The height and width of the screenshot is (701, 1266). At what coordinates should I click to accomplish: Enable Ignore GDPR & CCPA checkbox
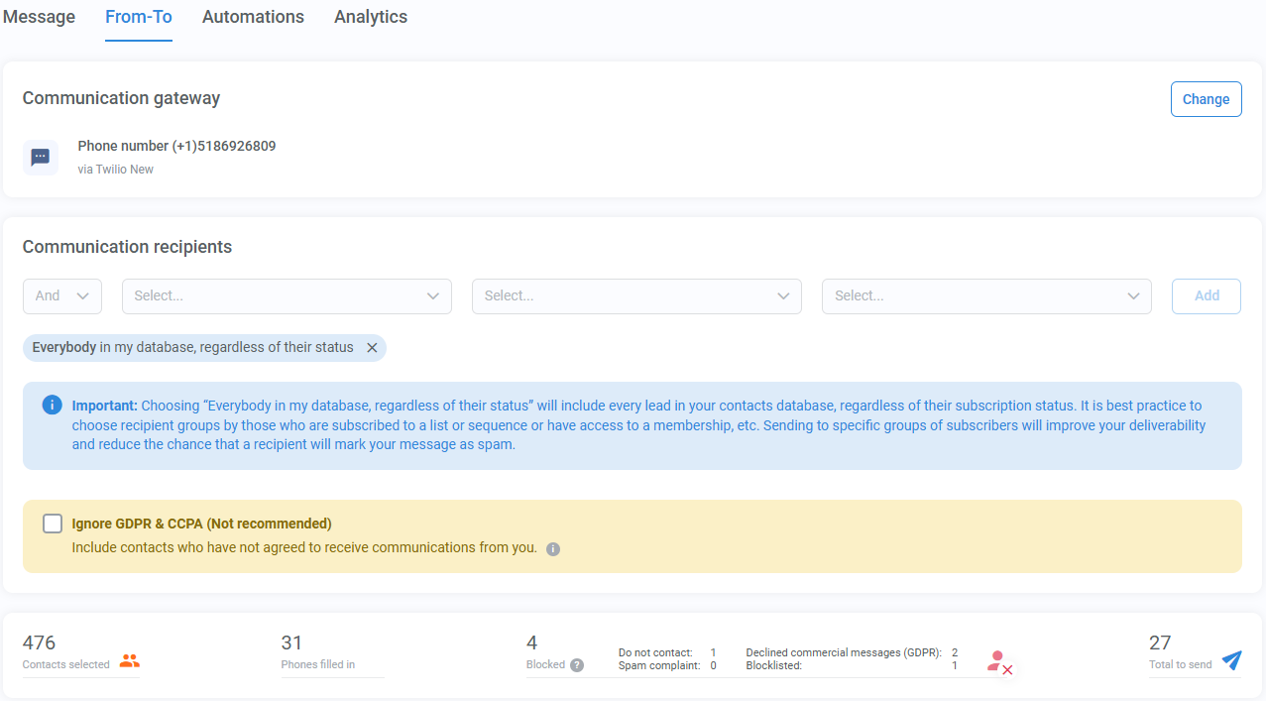pos(53,524)
